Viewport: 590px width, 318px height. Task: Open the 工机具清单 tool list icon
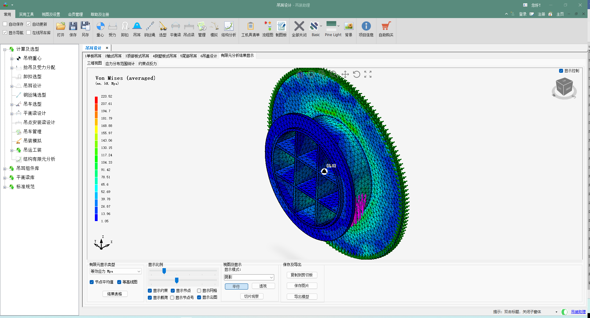250,29
